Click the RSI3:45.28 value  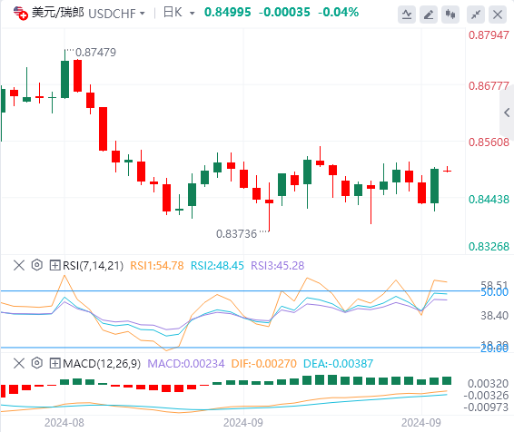click(278, 266)
